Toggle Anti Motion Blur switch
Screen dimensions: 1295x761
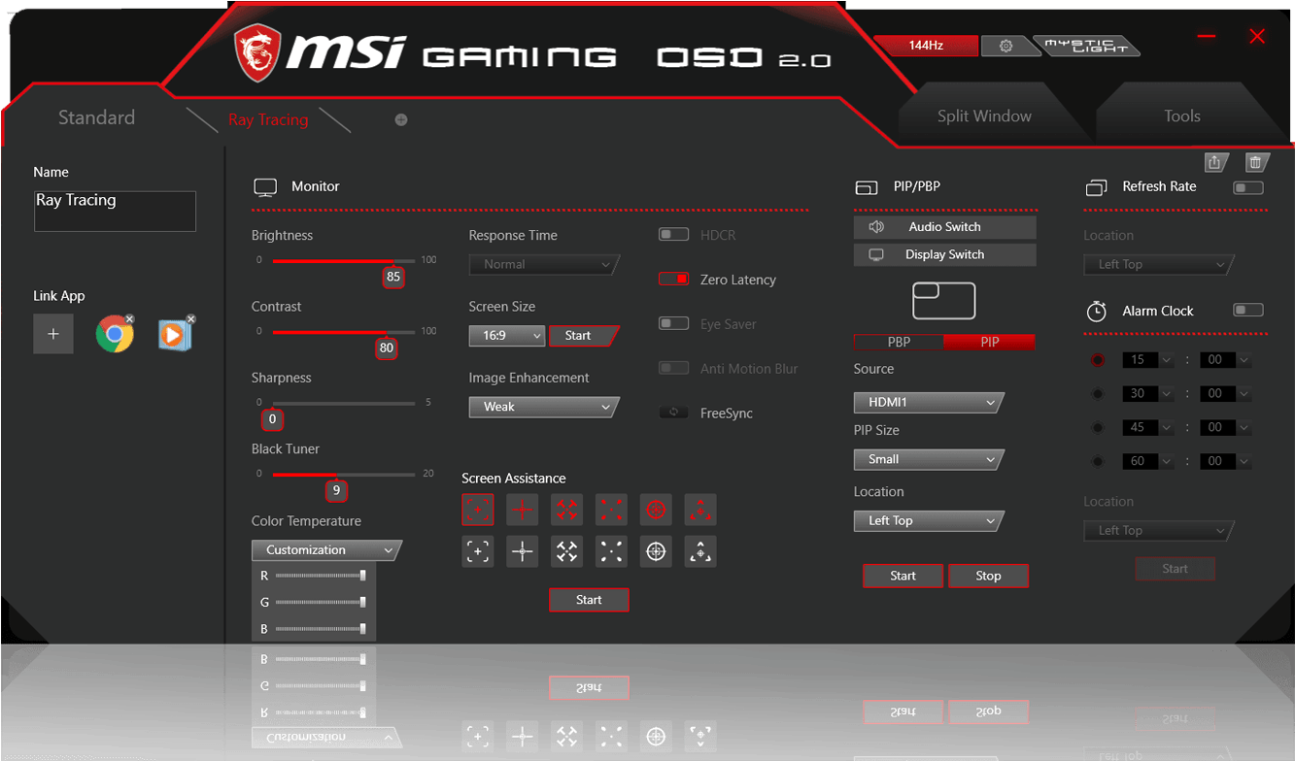[673, 368]
